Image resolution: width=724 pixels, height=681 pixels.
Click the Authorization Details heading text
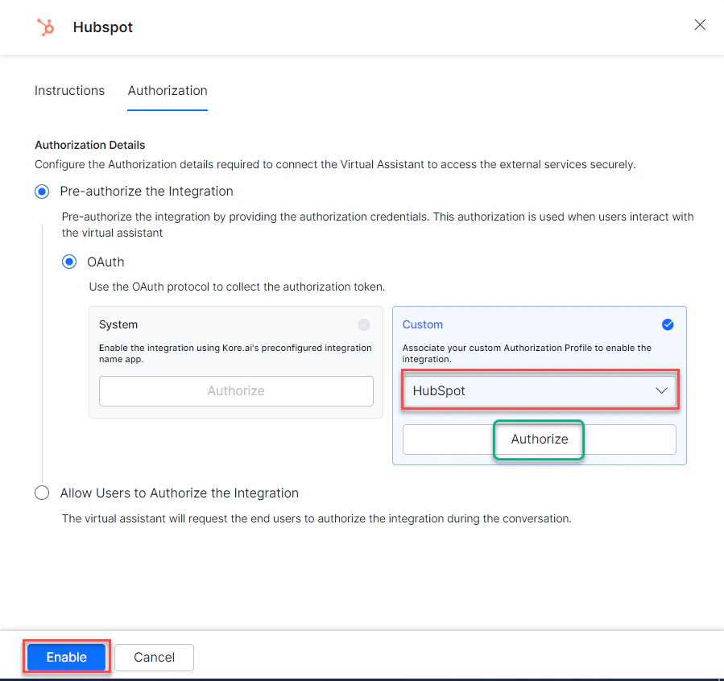pos(89,145)
